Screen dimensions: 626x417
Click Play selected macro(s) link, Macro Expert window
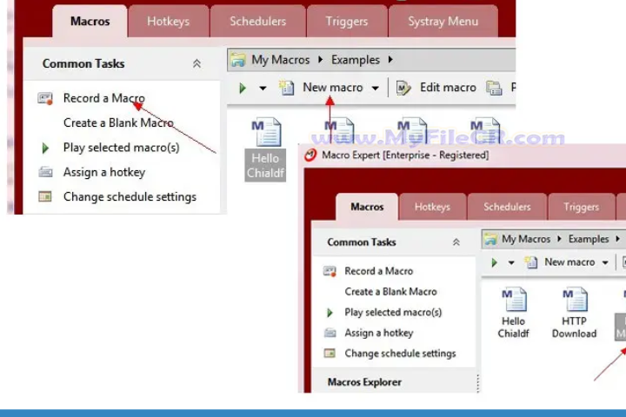pos(393,312)
